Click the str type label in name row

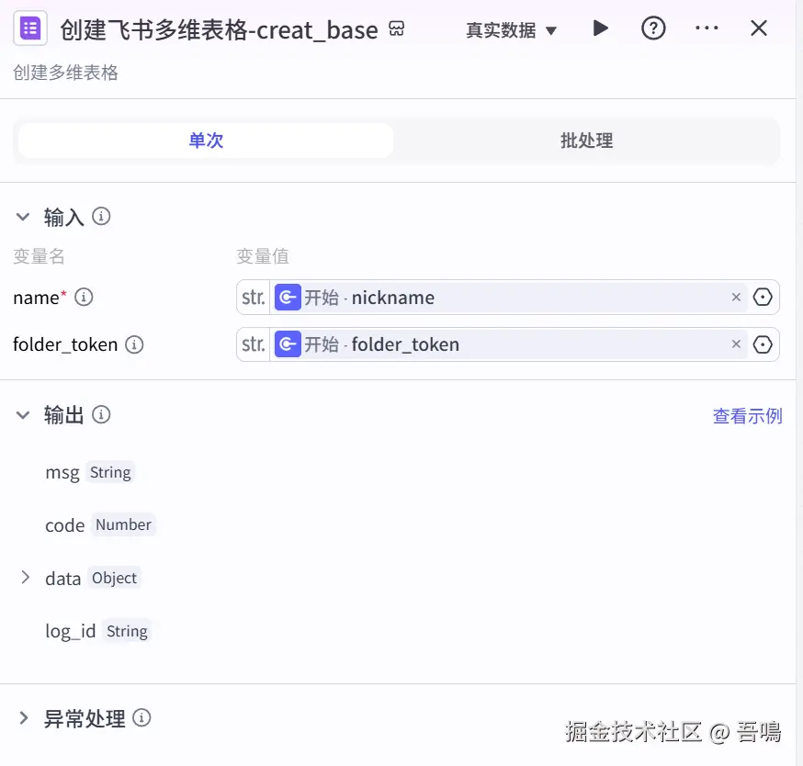point(254,298)
